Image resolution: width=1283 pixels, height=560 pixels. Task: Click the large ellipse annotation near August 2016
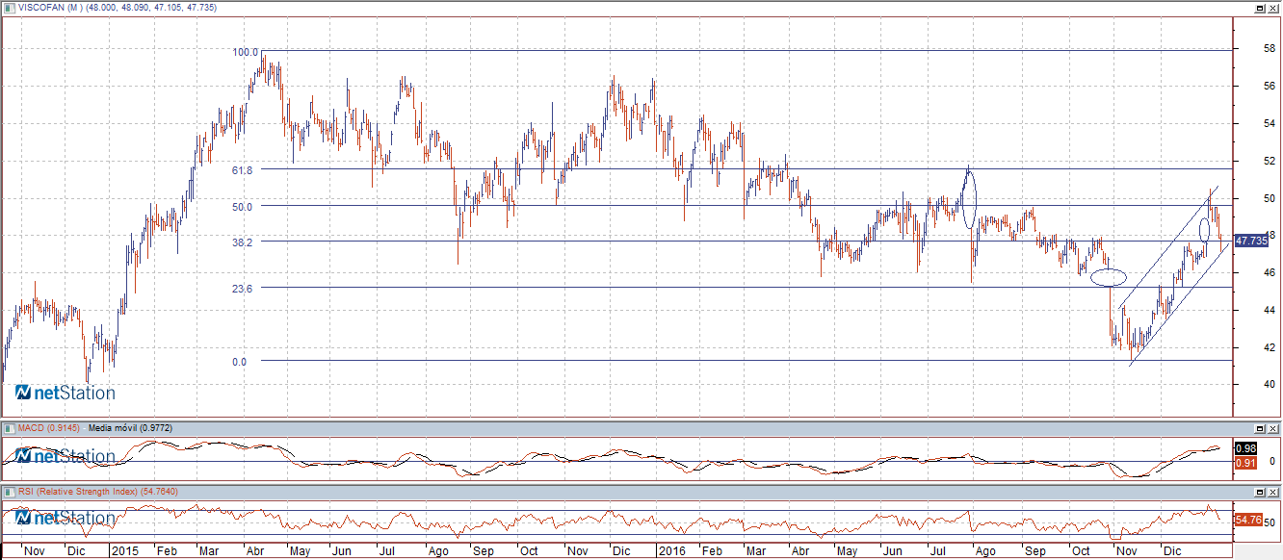click(968, 198)
